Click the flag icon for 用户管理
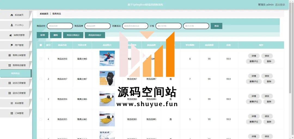 click(12, 45)
